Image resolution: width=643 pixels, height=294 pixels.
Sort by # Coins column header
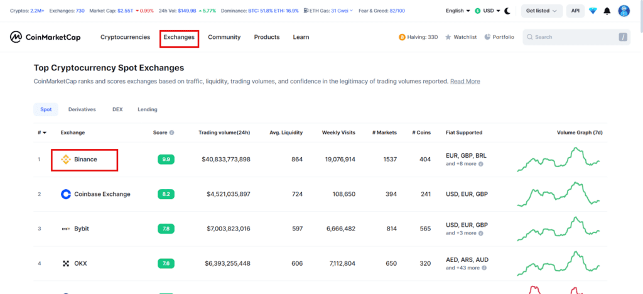click(421, 133)
